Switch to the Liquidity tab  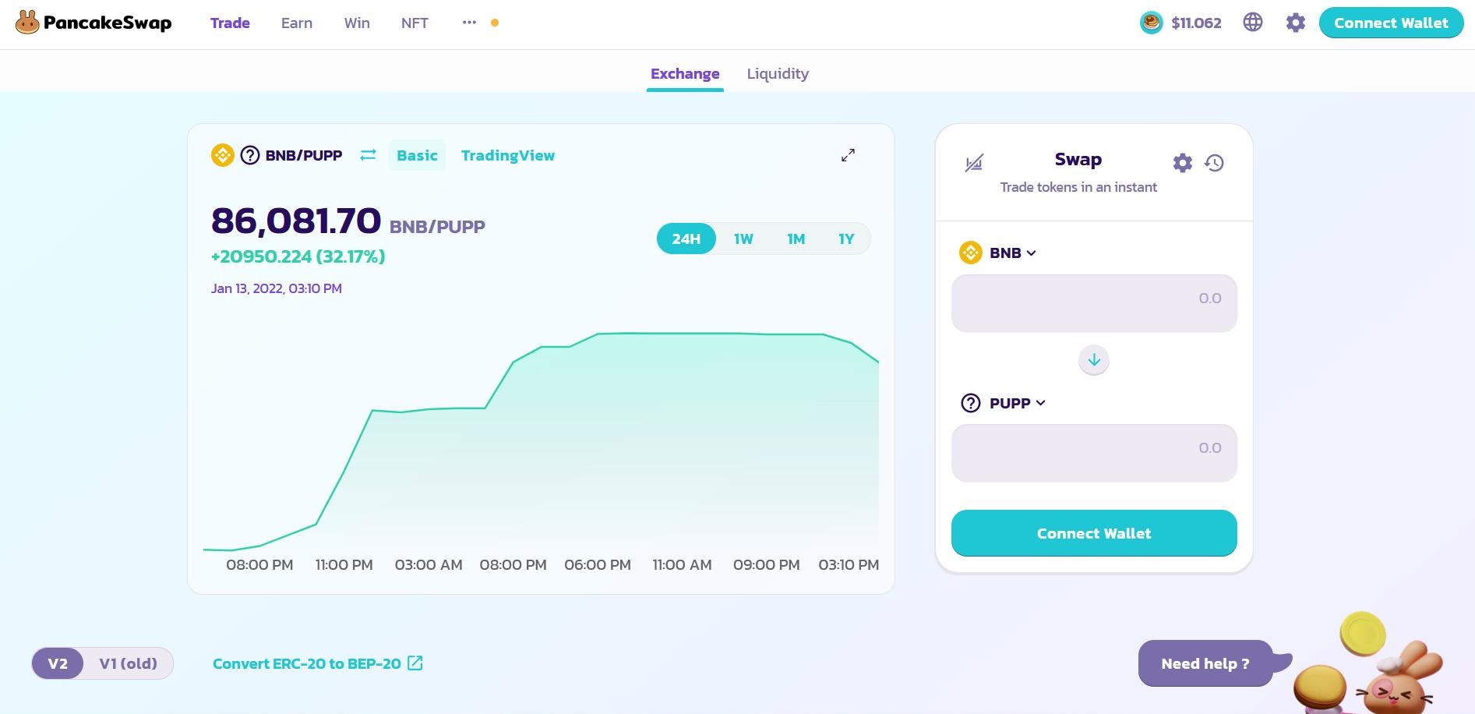(x=777, y=74)
